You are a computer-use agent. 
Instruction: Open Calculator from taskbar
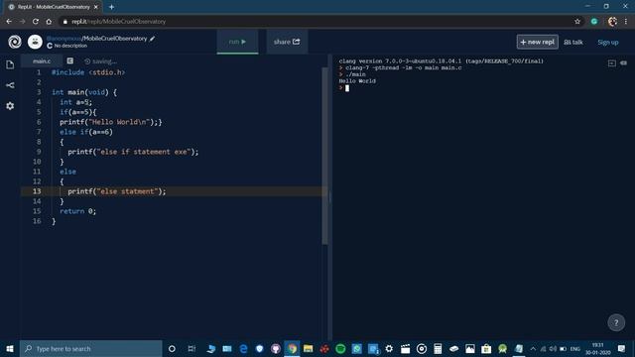(x=438, y=348)
